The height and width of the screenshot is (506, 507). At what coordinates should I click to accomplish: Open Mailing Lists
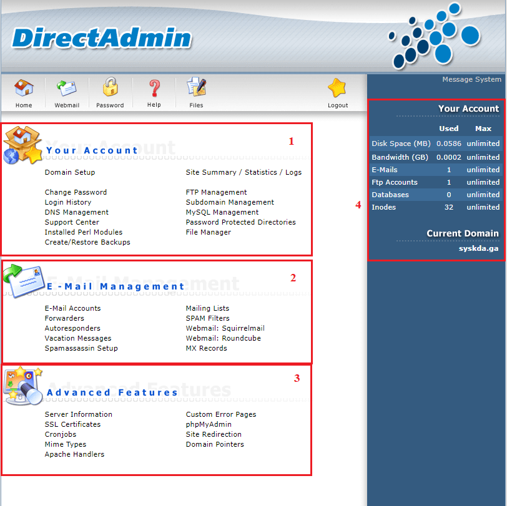coord(207,308)
